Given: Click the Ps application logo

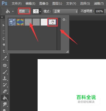Looking at the screenshot, I should point(5,3).
